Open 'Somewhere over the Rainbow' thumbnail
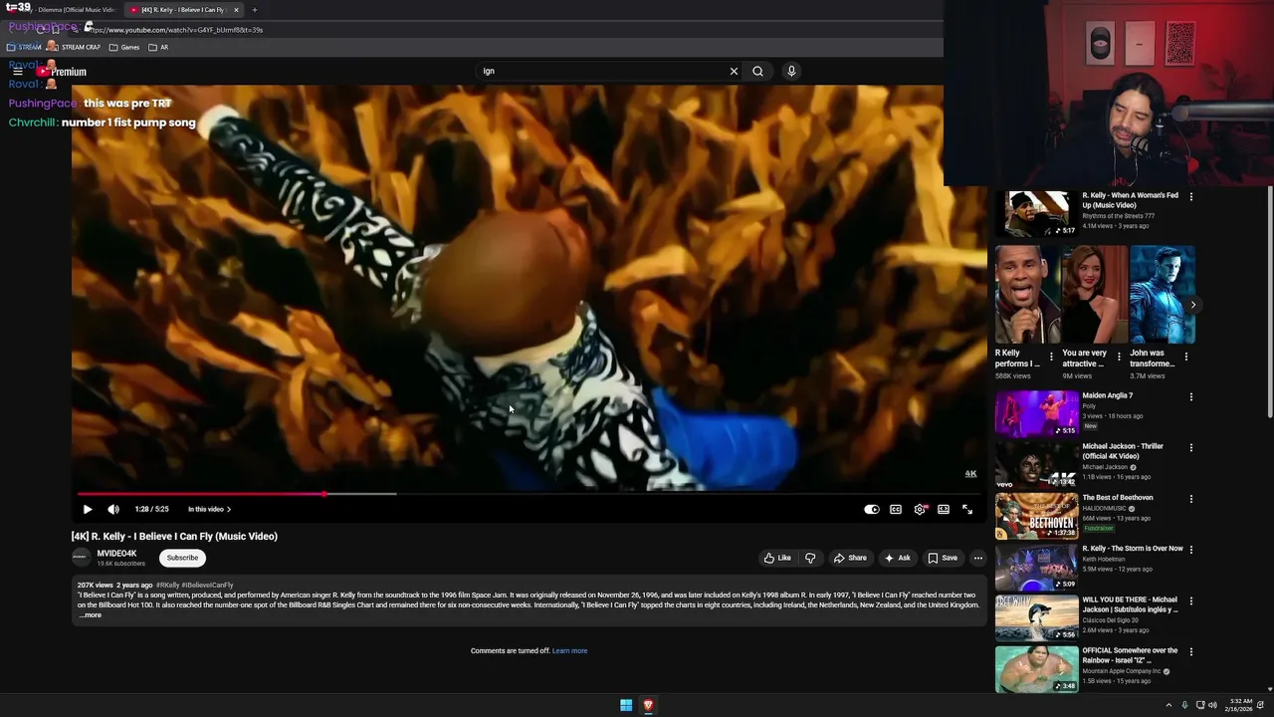1274x717 pixels. [x=1036, y=668]
